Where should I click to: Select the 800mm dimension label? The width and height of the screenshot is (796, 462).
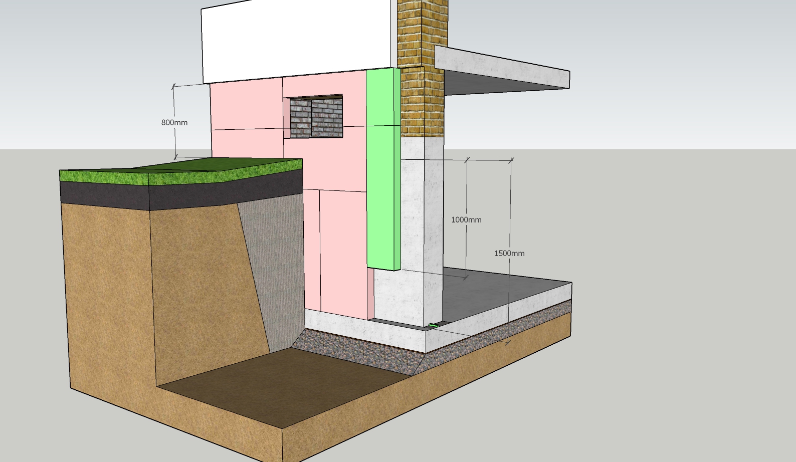point(174,122)
